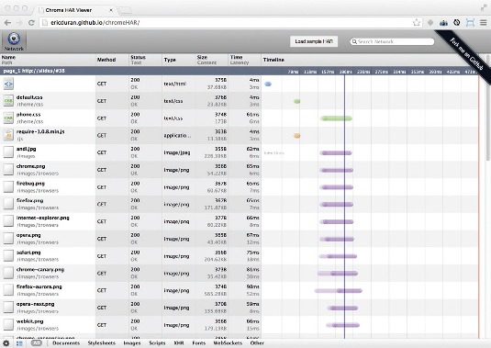
Task: Click the browser forward arrow
Action: pyautogui.click(x=19, y=23)
